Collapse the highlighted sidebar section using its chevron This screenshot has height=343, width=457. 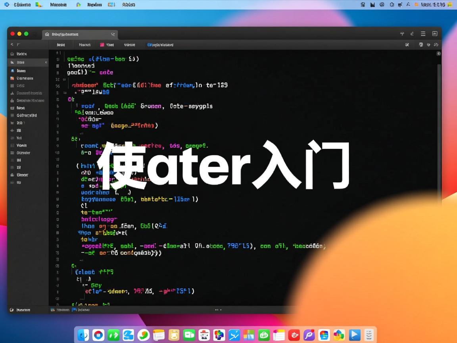point(46,62)
